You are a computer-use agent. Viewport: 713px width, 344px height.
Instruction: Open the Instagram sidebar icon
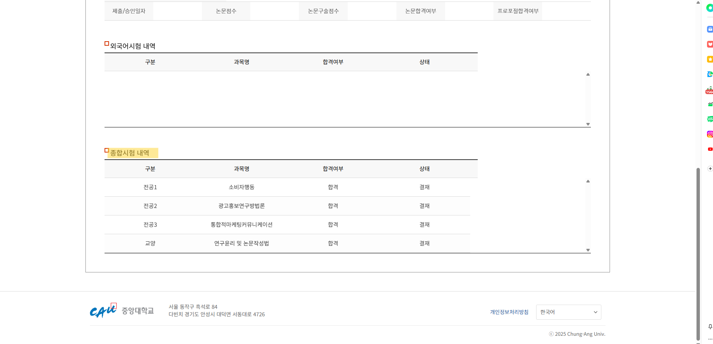(x=710, y=134)
